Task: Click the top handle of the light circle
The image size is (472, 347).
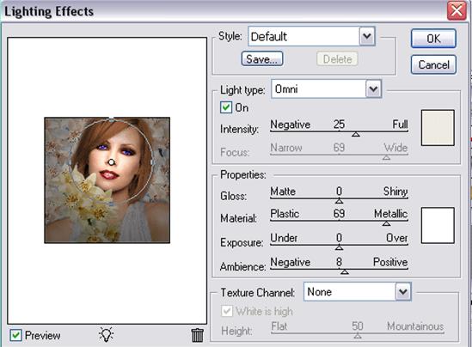Action: [x=112, y=120]
